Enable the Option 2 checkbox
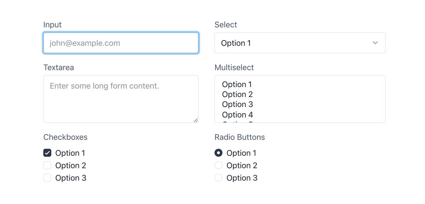This screenshot has height=204, width=425. [47, 165]
